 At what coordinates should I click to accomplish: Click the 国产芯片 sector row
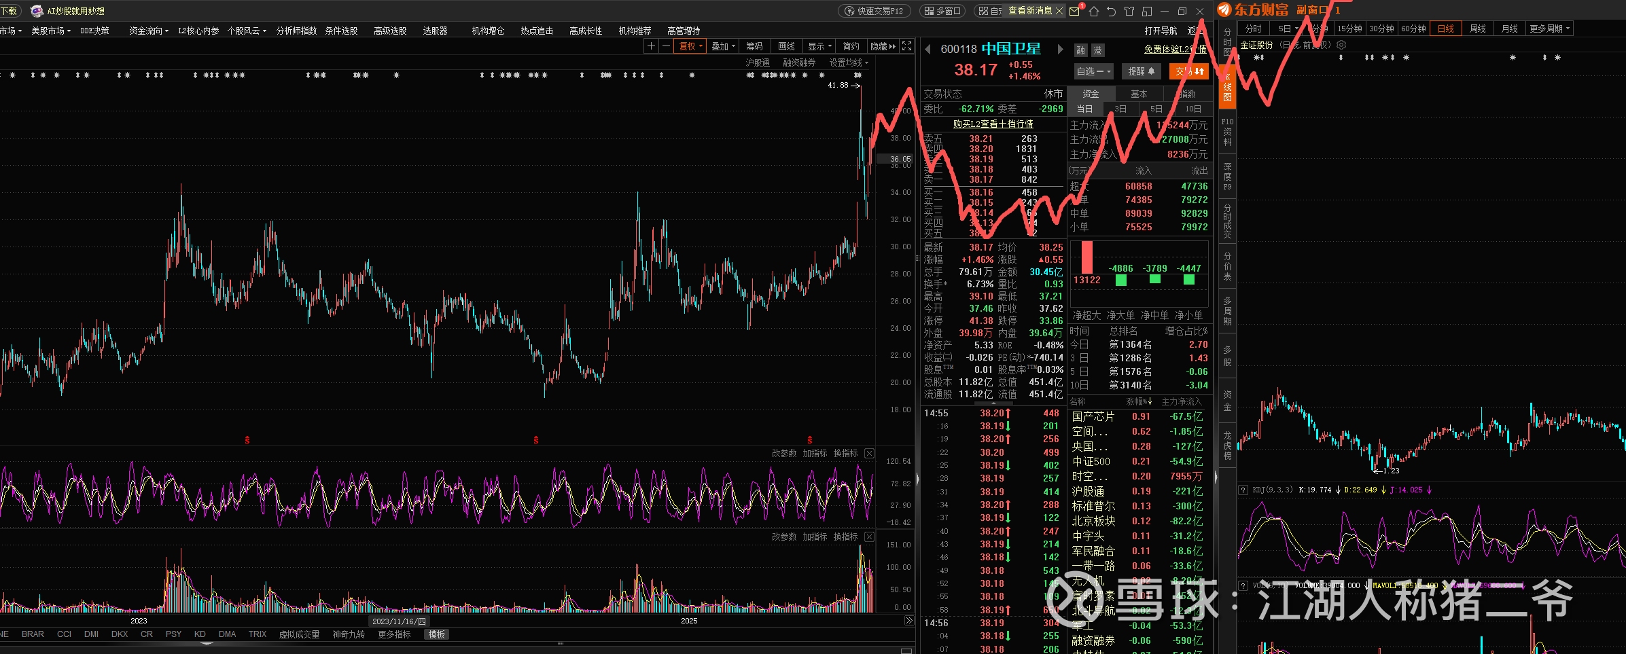[1139, 416]
